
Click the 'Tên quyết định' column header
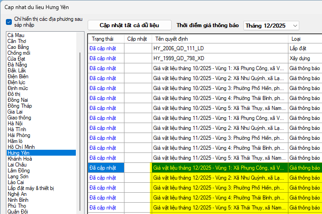[172, 39]
